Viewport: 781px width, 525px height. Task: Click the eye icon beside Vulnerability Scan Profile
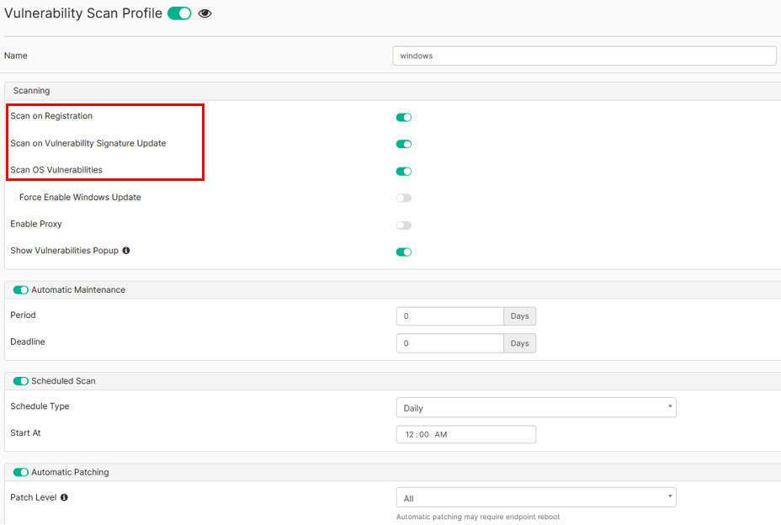[x=205, y=13]
